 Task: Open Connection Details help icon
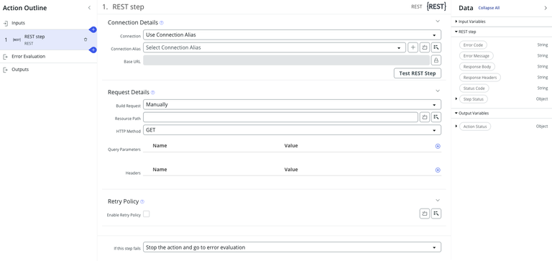point(162,23)
